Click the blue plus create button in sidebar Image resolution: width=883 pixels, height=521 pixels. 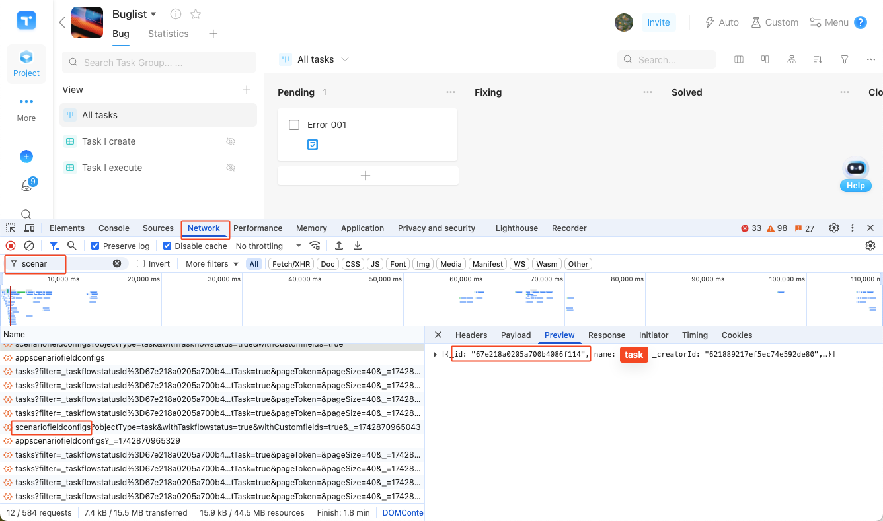click(x=26, y=156)
